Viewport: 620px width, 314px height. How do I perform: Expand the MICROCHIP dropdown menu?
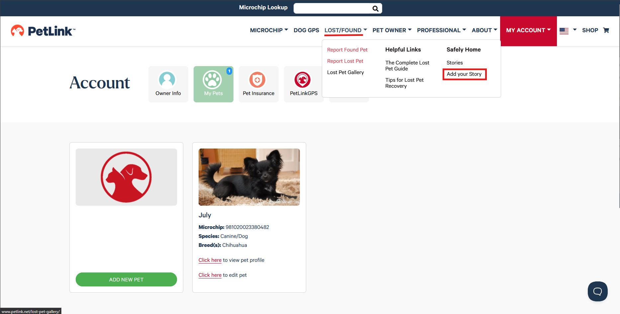coord(269,30)
